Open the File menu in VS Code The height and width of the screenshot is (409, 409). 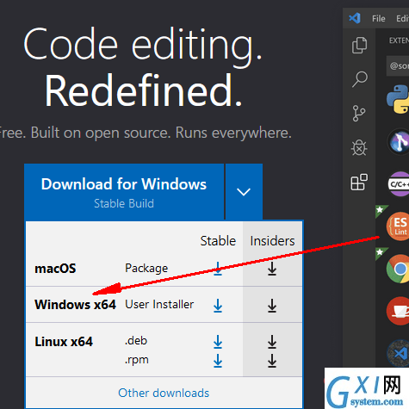379,18
